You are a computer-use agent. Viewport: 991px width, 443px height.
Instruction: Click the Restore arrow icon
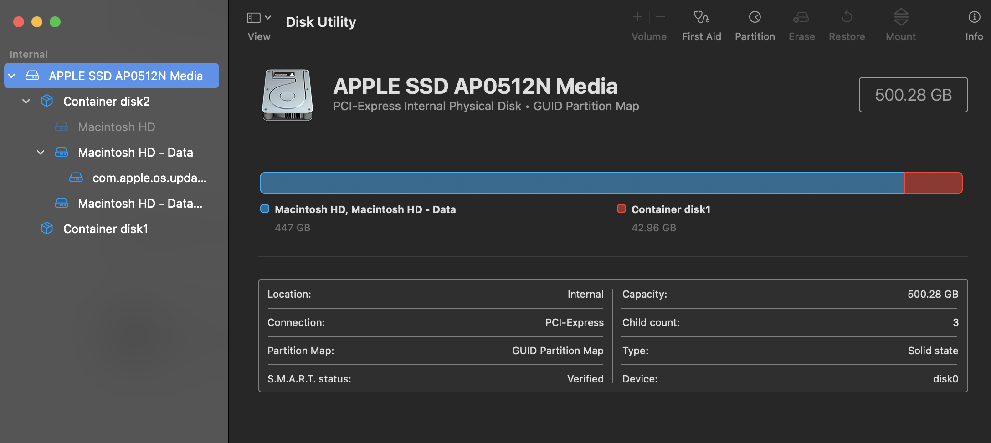847,18
